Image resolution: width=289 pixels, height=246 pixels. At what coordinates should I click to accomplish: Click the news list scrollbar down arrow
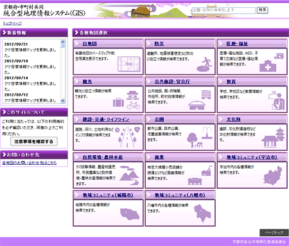click(x=63, y=100)
